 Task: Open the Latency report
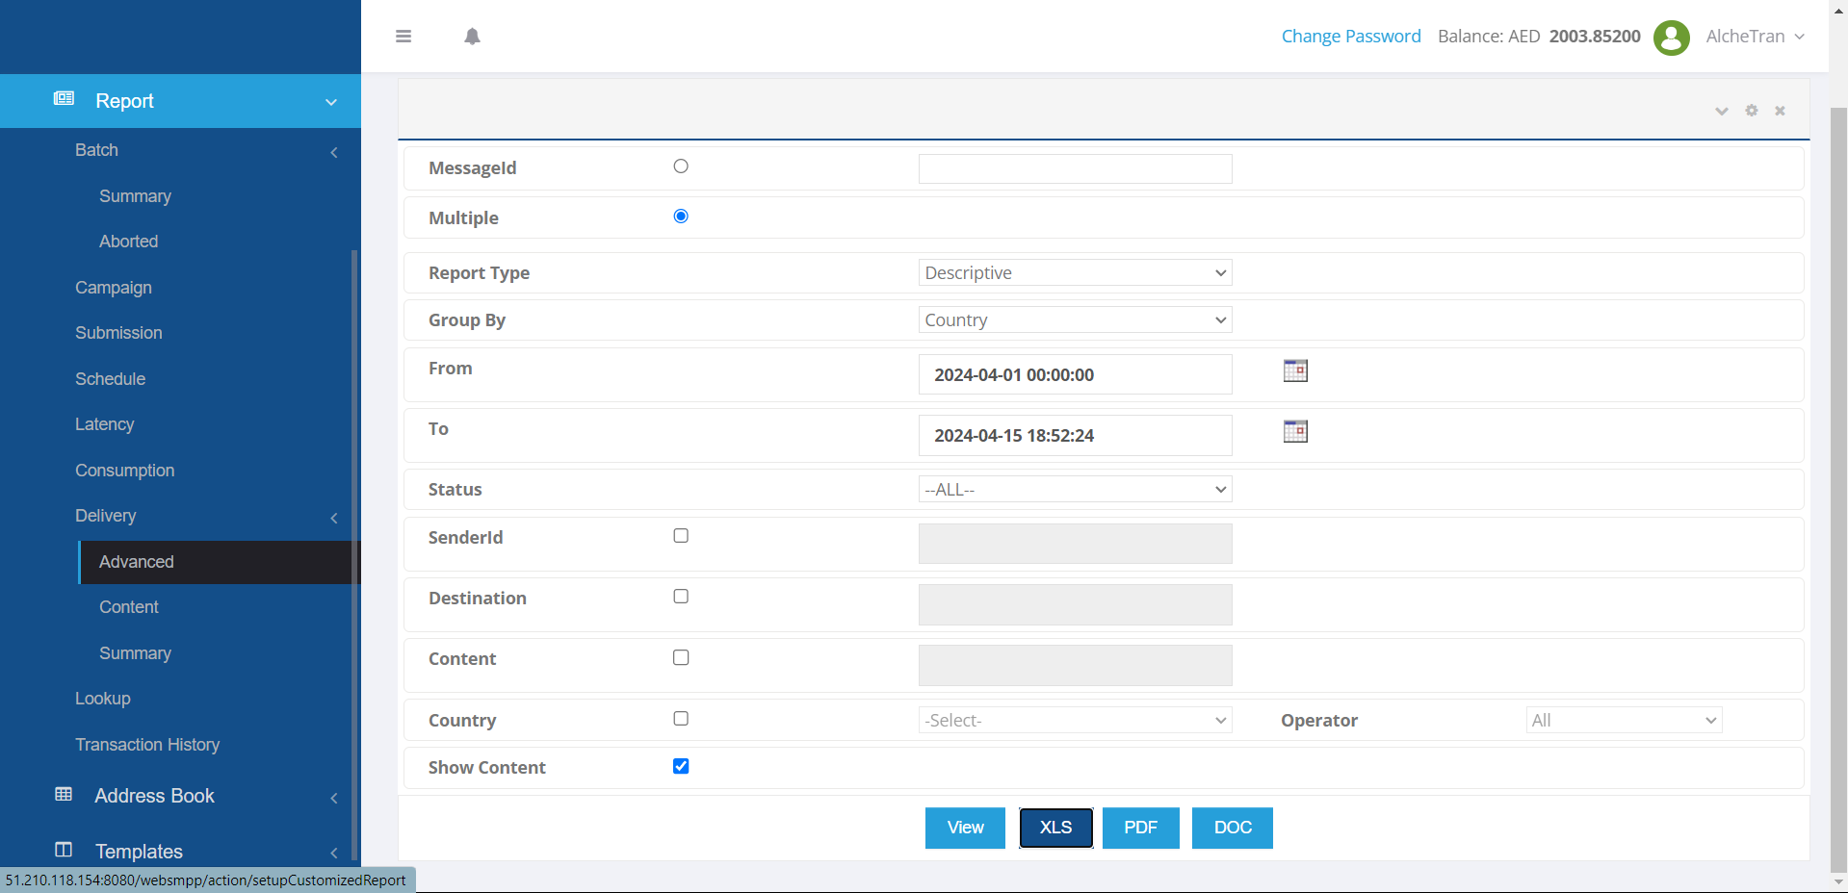point(104,424)
